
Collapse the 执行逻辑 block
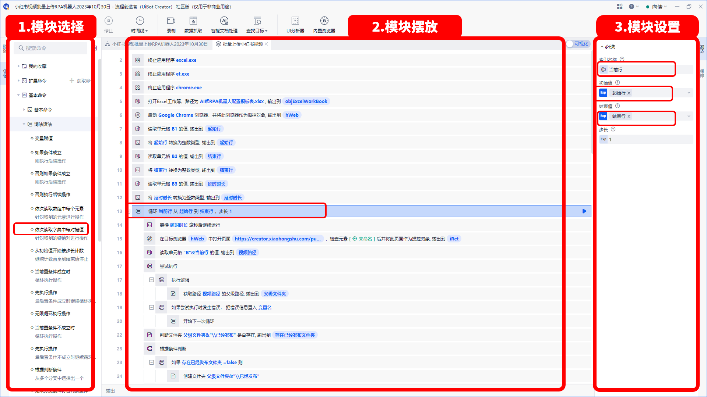151,280
